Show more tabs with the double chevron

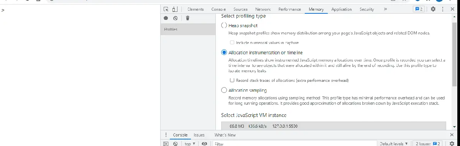click(x=385, y=9)
